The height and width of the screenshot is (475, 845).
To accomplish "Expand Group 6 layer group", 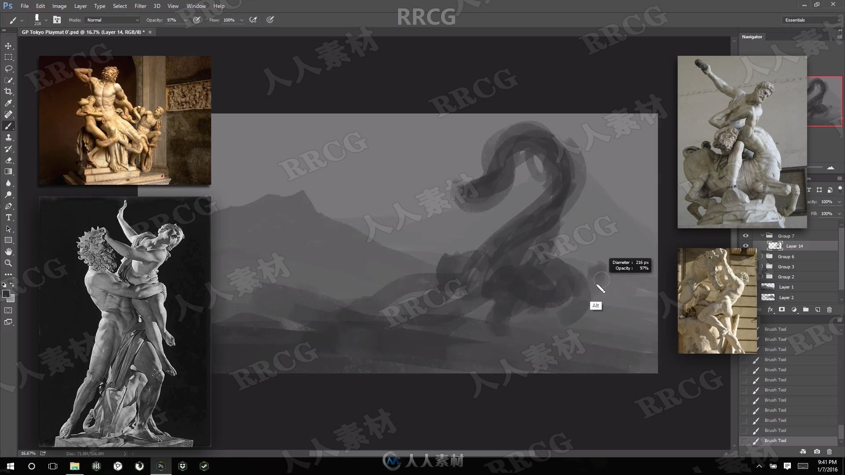I will click(763, 256).
